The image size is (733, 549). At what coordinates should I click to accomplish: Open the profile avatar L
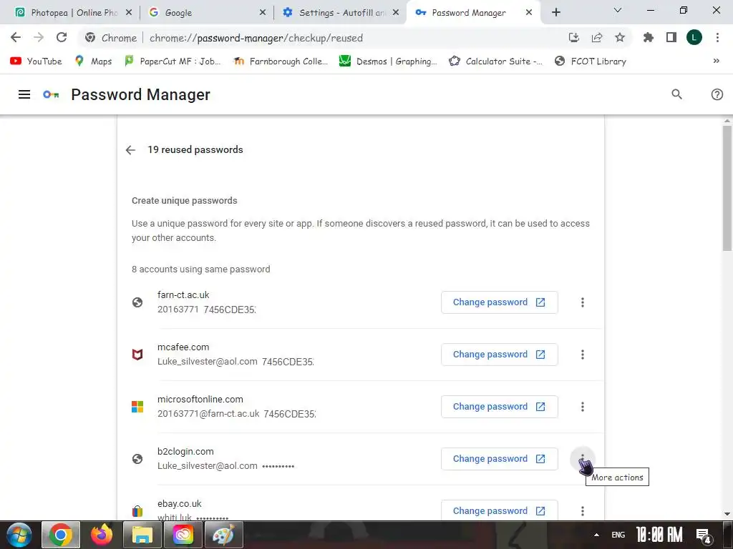click(x=694, y=38)
